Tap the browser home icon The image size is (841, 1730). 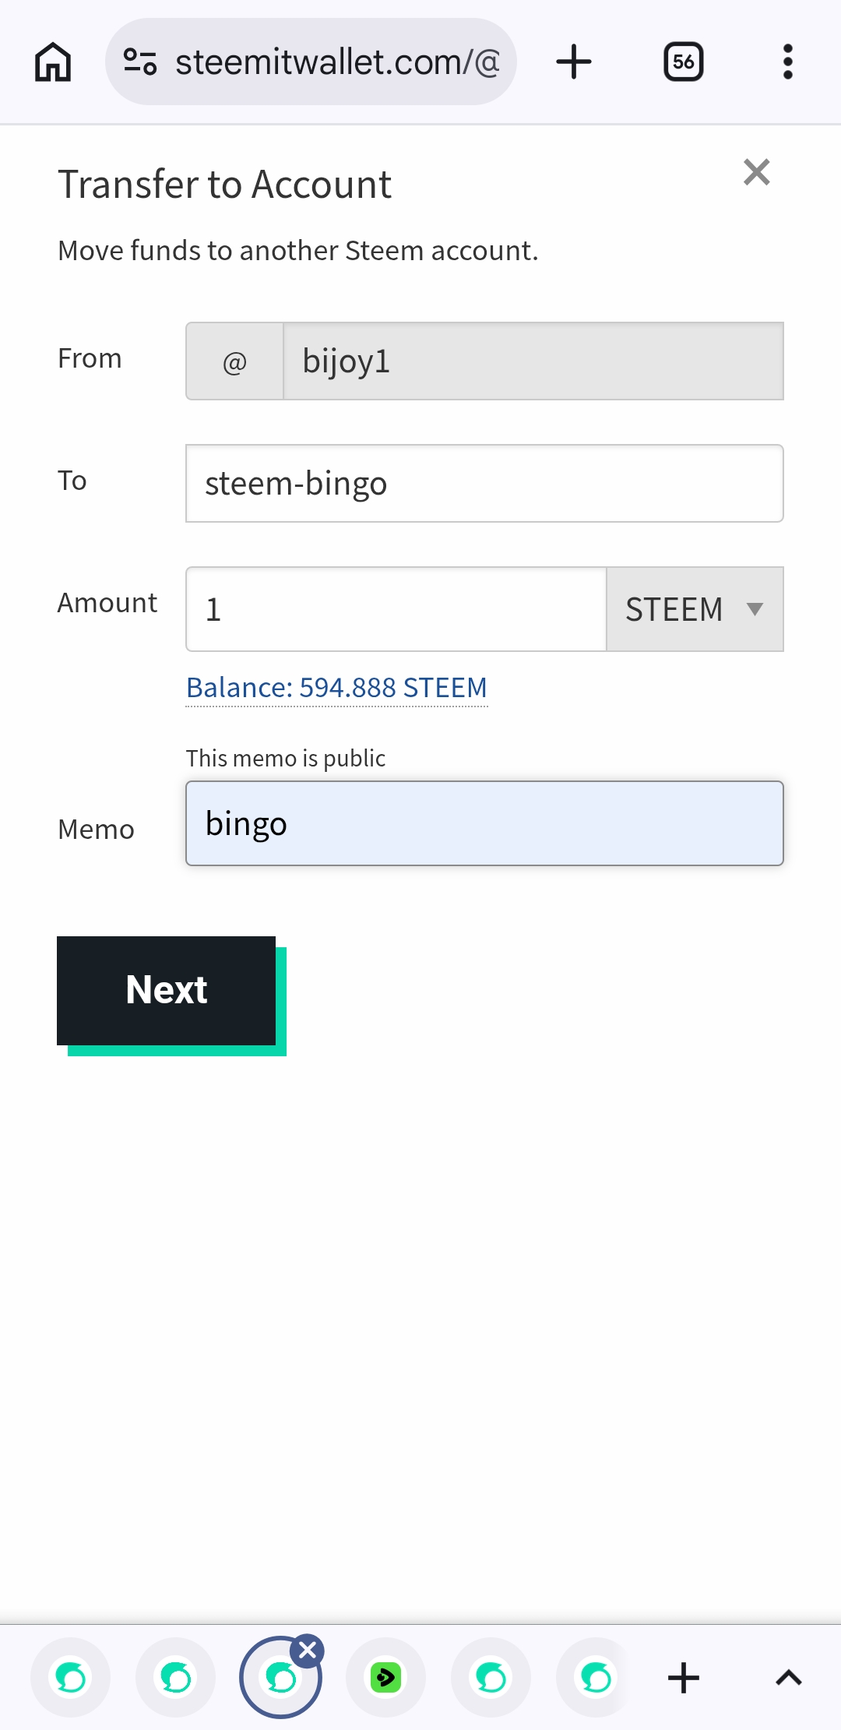pos(53,62)
